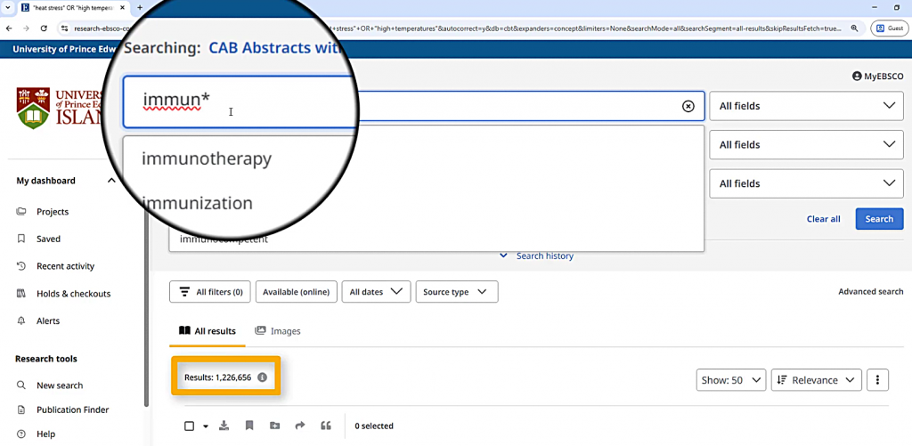Image resolution: width=912 pixels, height=446 pixels.
Task: Click the results count info icon
Action: (263, 377)
